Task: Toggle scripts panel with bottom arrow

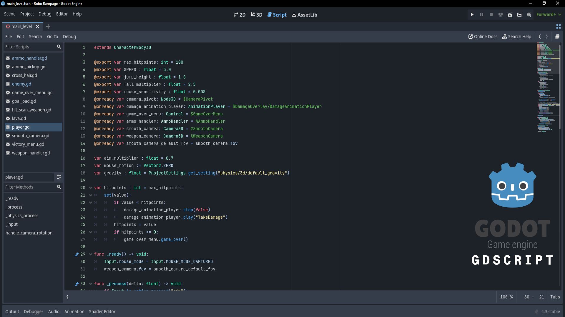Action: [67, 297]
